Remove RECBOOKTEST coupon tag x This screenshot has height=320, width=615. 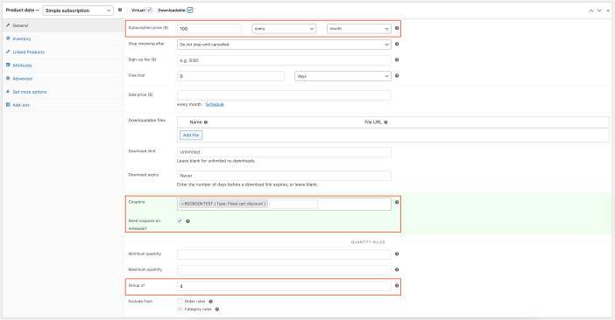[182, 204]
